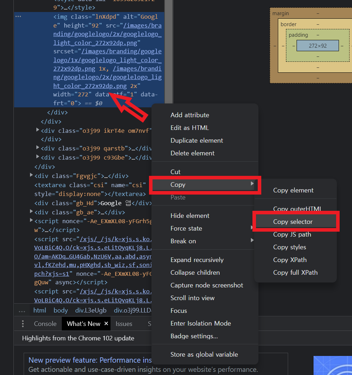Screen dimensions: 352x375
Task: Select div.o3j99.LLD breadcrumb
Action: [x=132, y=310]
